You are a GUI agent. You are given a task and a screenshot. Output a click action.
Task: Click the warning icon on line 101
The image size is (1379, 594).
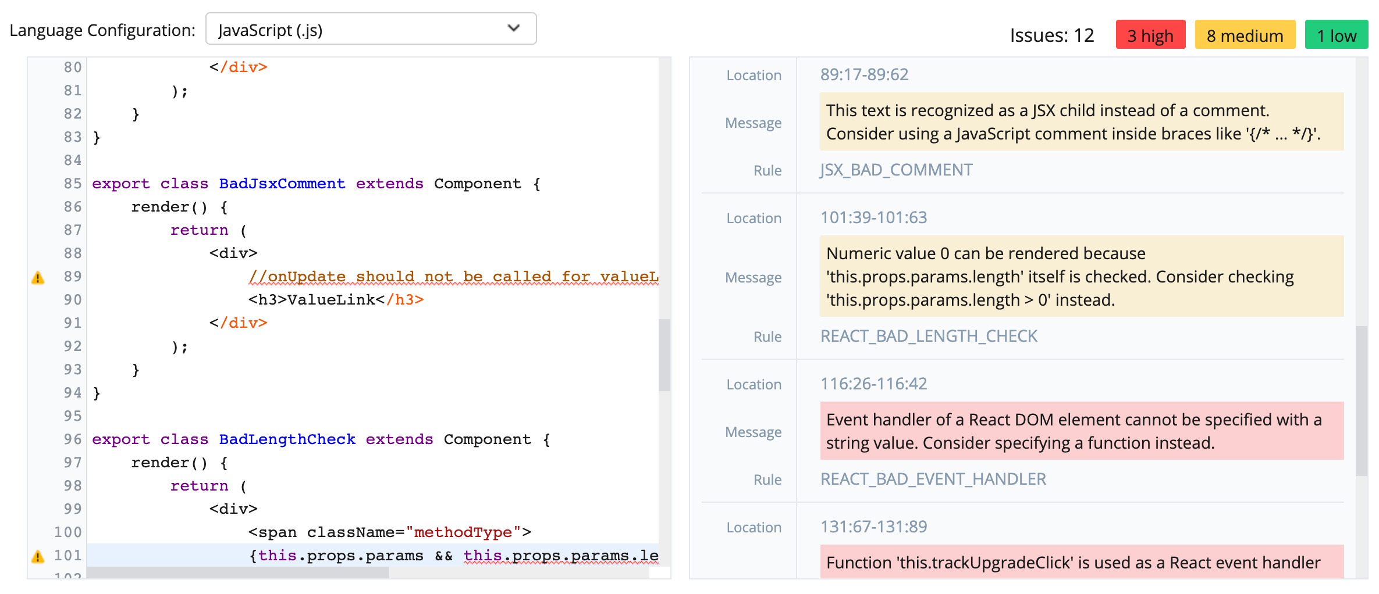pos(38,557)
